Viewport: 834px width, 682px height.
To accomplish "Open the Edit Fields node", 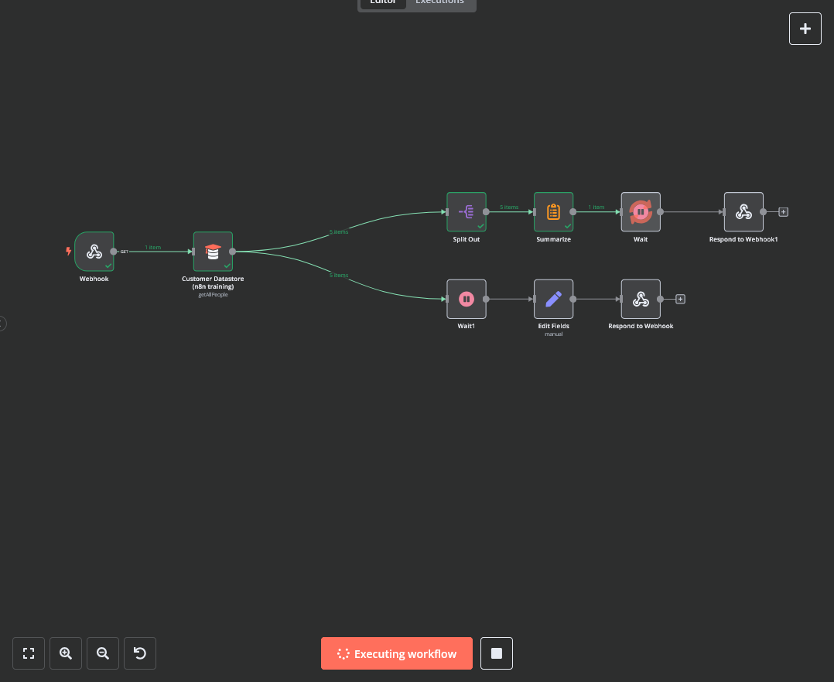I will 553,299.
